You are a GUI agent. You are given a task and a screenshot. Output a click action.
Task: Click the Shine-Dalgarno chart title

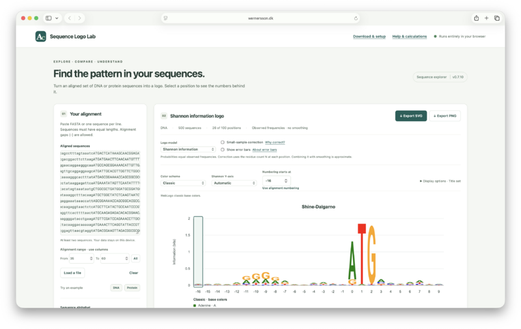[318, 207]
